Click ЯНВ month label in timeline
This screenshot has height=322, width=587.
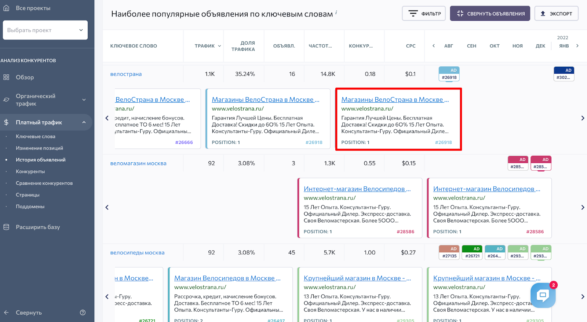pos(564,46)
